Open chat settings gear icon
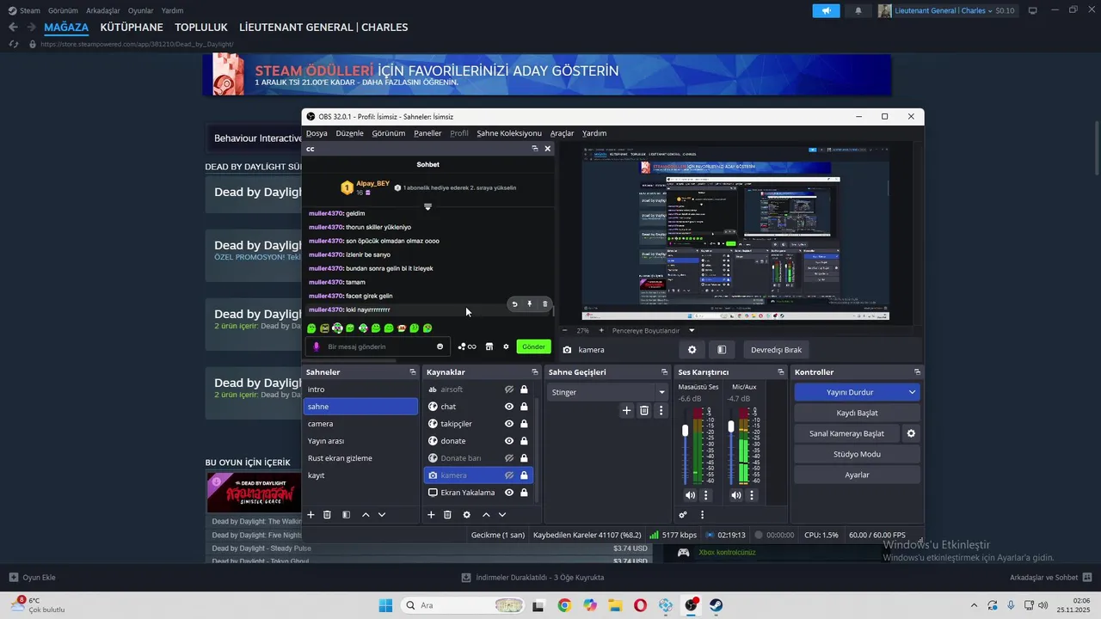The height and width of the screenshot is (619, 1101). tap(506, 346)
